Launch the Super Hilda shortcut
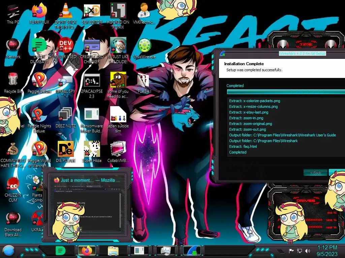Image resolution: width=345 pixels, height=258 pixels. [92, 152]
